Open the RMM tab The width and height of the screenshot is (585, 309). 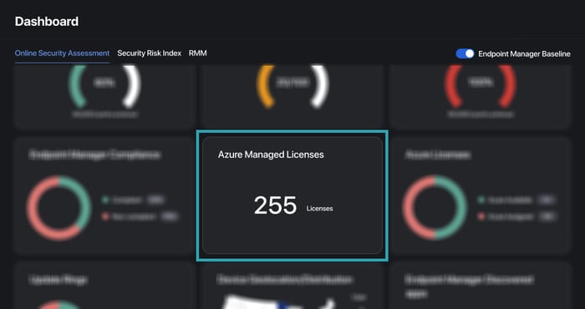point(198,53)
